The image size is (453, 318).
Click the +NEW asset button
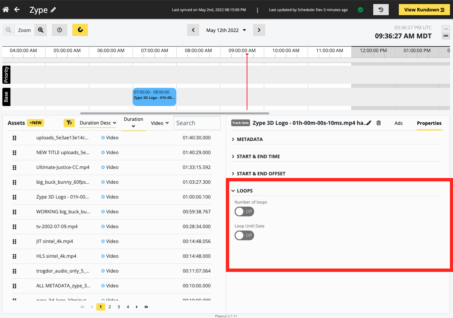click(x=36, y=123)
